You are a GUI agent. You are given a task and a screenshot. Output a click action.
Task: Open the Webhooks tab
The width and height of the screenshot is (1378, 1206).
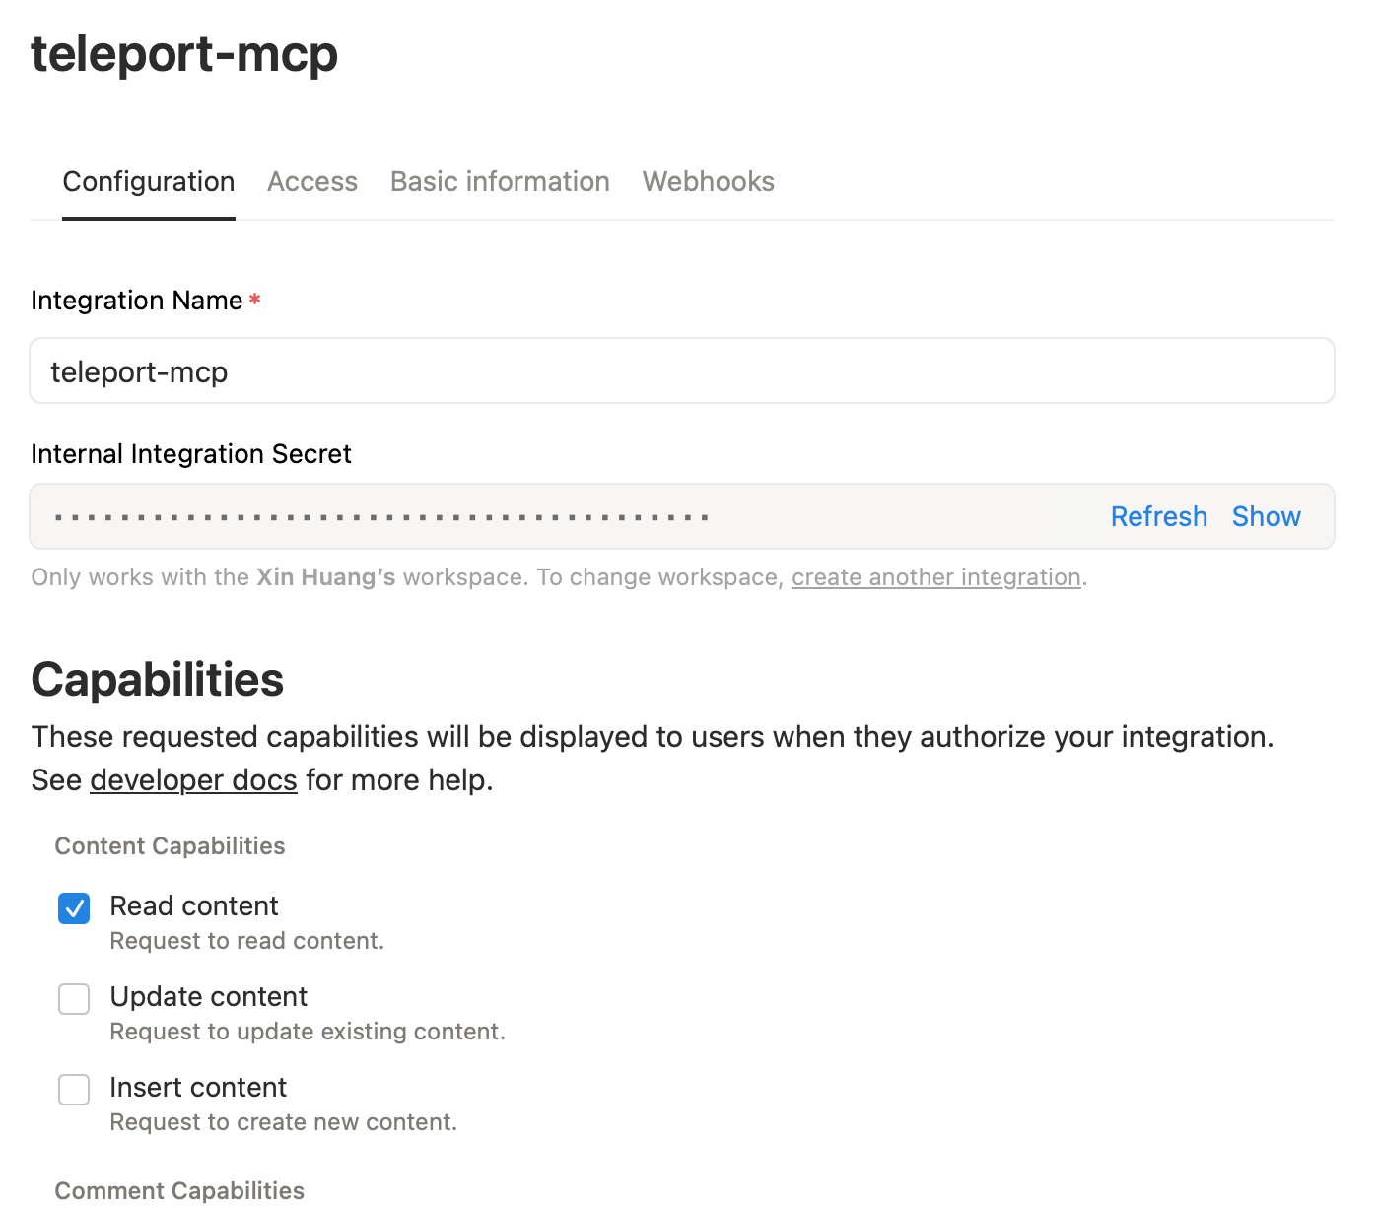click(x=708, y=181)
